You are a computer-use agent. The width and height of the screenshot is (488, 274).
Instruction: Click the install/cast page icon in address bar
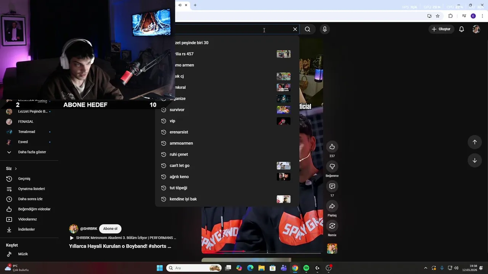[429, 16]
